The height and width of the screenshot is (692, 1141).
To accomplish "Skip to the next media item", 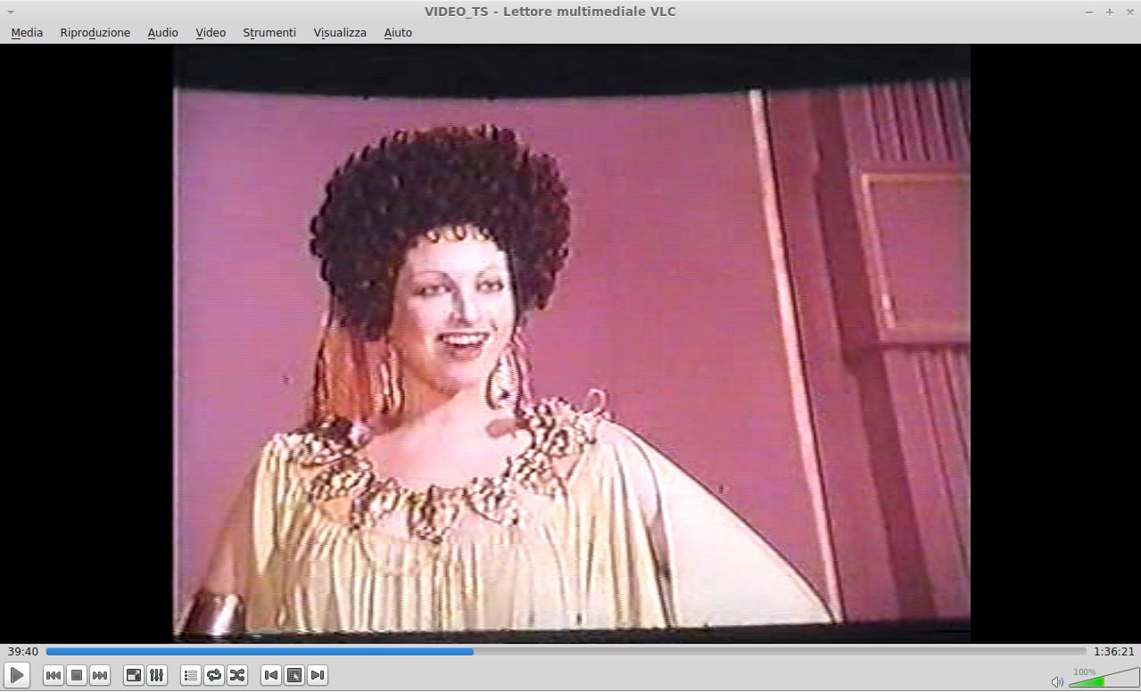I will point(100,676).
